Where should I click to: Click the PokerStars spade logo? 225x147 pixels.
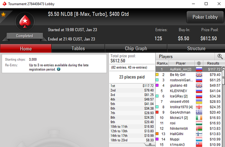point(25,22)
